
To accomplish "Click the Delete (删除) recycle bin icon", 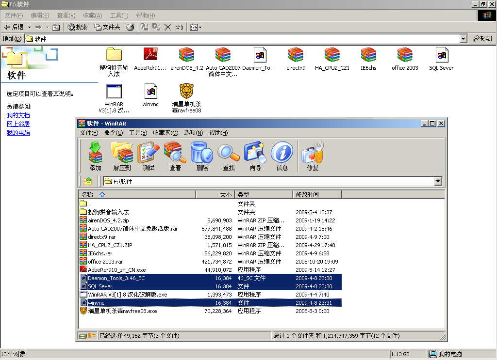I will click(202, 157).
